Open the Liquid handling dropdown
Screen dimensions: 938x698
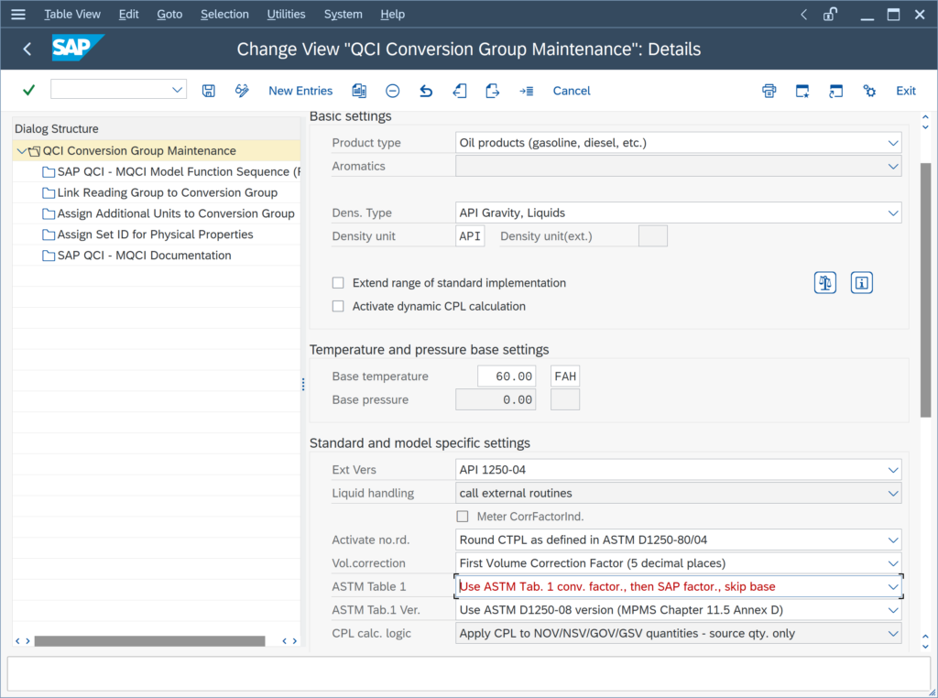[893, 494]
